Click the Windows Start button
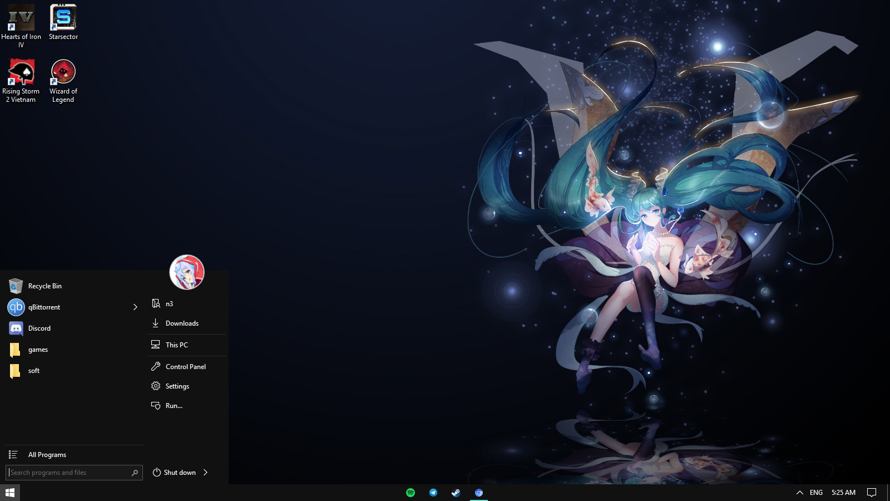Image resolution: width=890 pixels, height=501 pixels. pyautogui.click(x=10, y=493)
